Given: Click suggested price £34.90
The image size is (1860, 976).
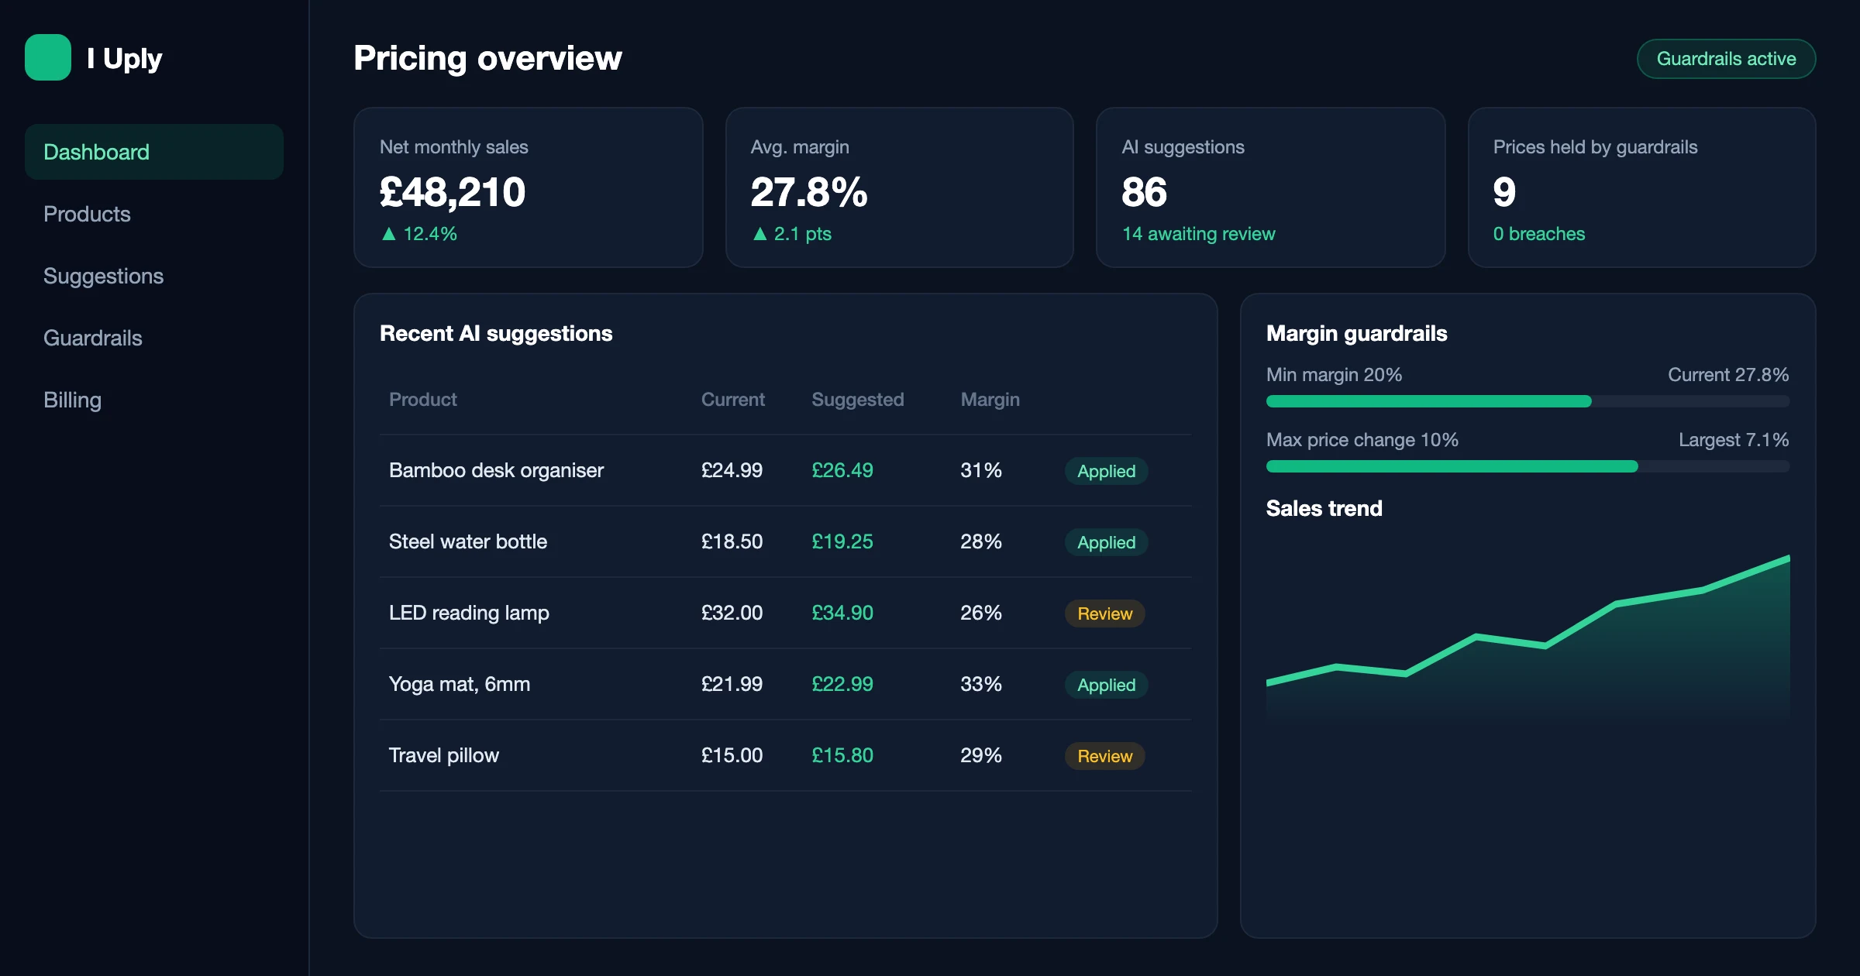Looking at the screenshot, I should pyautogui.click(x=842, y=613).
